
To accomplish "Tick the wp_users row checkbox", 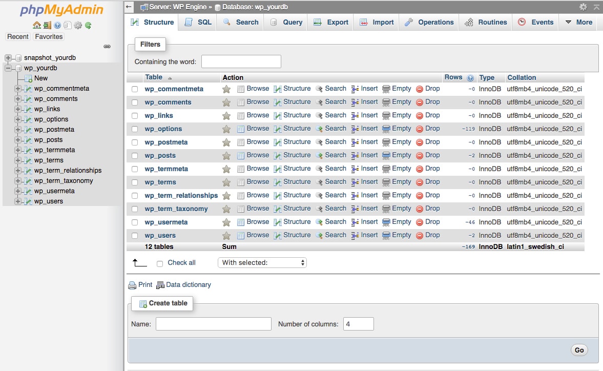I will (135, 236).
